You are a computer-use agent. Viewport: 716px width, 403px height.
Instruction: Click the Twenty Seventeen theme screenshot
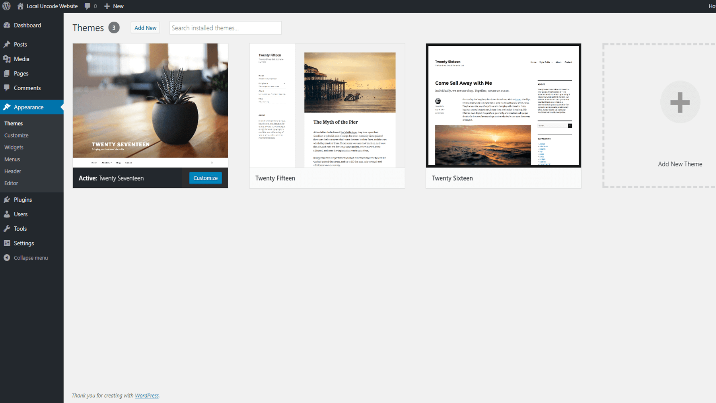150,105
